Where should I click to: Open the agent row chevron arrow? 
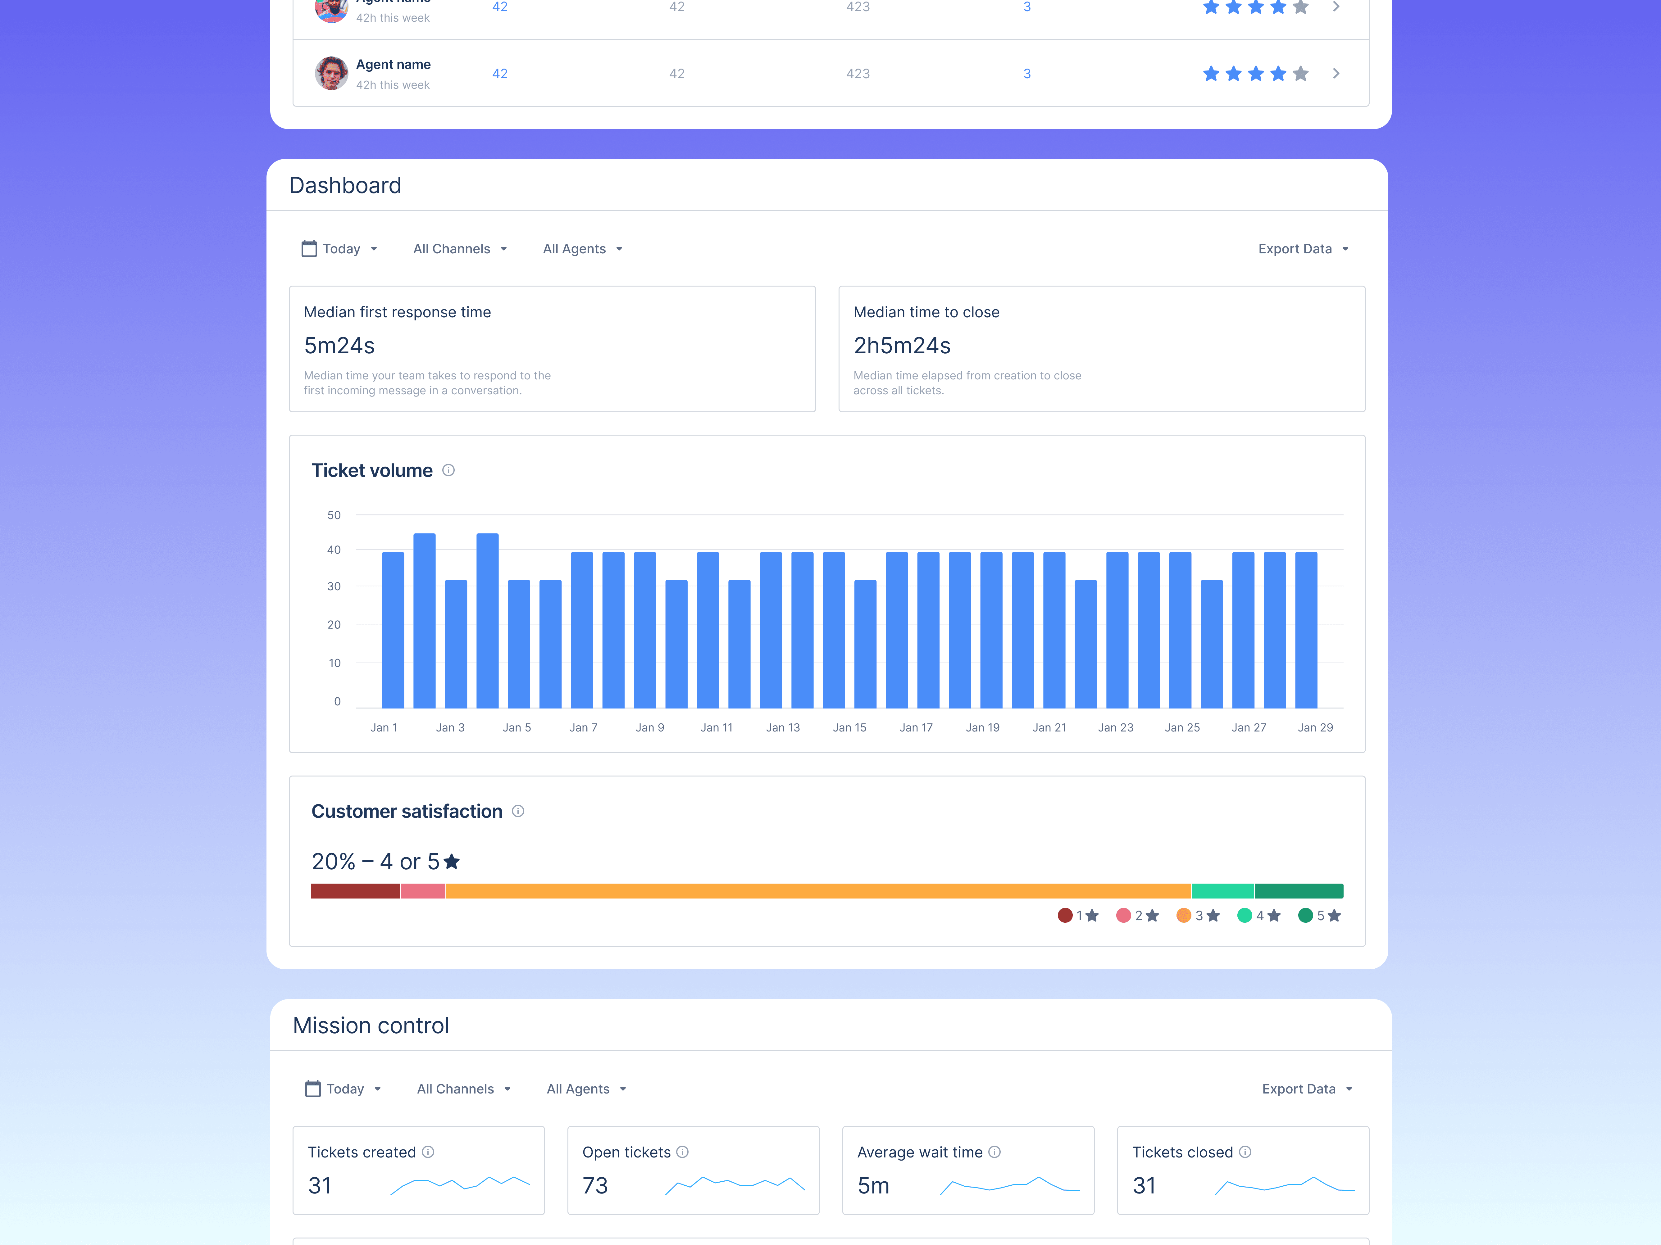click(1336, 74)
